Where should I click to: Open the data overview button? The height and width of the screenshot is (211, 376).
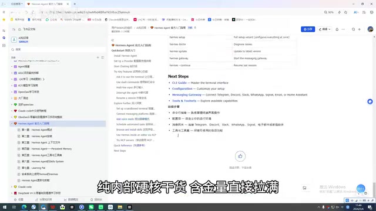click(x=71, y=199)
